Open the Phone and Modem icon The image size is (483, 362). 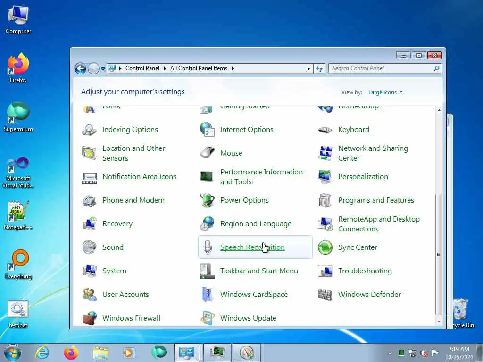89,200
